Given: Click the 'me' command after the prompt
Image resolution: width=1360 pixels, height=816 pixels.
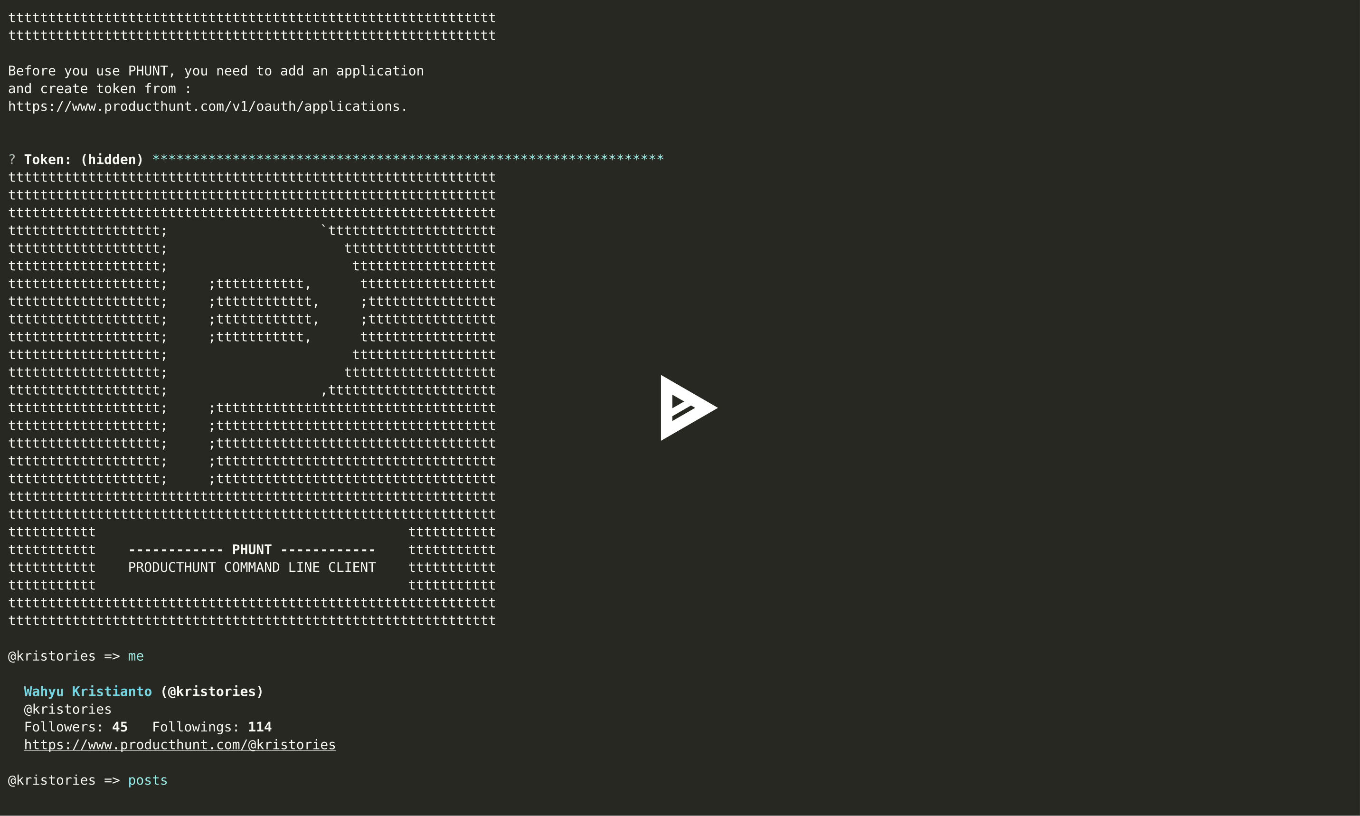Looking at the screenshot, I should coord(136,656).
